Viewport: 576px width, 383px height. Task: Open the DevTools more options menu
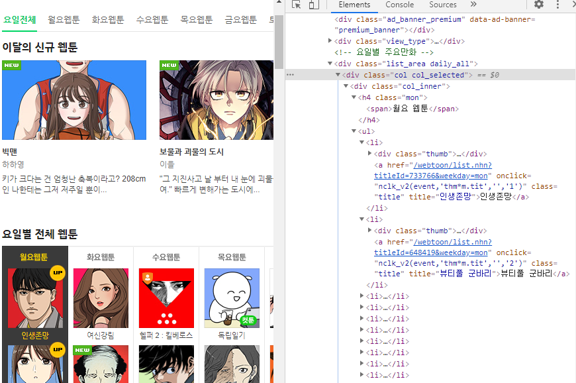[557, 5]
